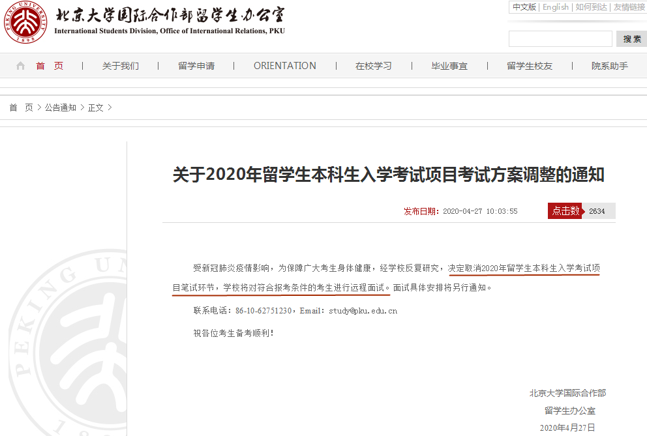
Task: Click inside the search input box
Action: (x=560, y=38)
